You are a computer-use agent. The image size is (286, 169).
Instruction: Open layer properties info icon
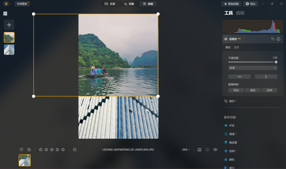click(x=278, y=39)
